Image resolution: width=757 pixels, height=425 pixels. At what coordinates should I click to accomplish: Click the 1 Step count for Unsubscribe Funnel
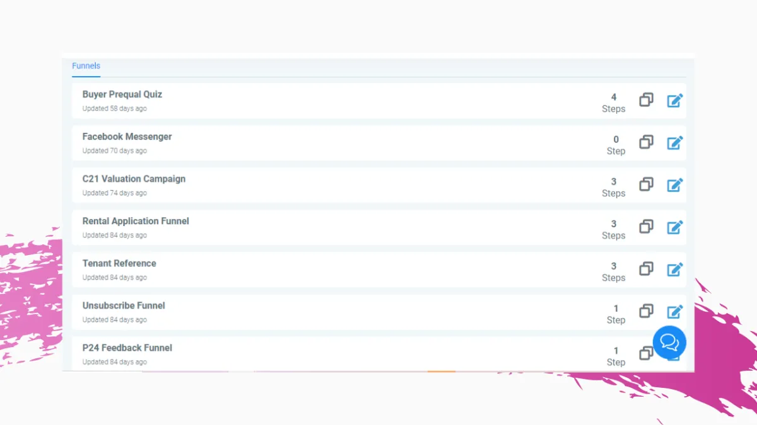pos(616,314)
